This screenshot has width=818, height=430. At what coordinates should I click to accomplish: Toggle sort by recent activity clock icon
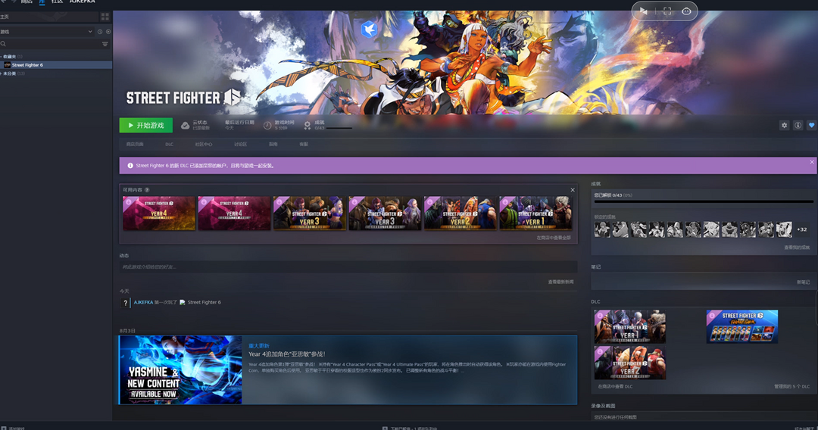[100, 32]
